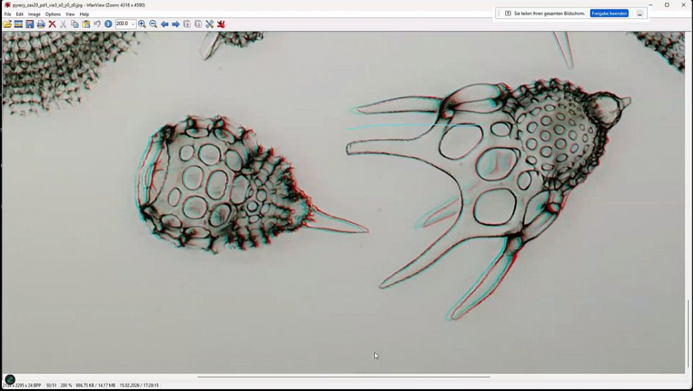Expand the zoom percentage dropdown
Screen dimensions: 693x391
click(133, 24)
